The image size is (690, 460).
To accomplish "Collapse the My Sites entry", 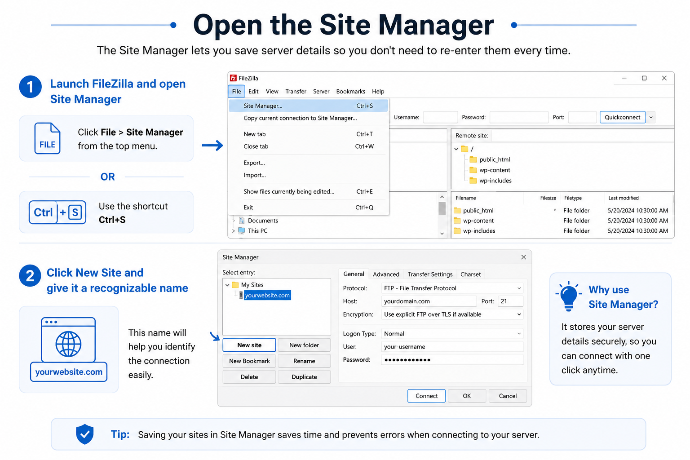I will click(227, 285).
